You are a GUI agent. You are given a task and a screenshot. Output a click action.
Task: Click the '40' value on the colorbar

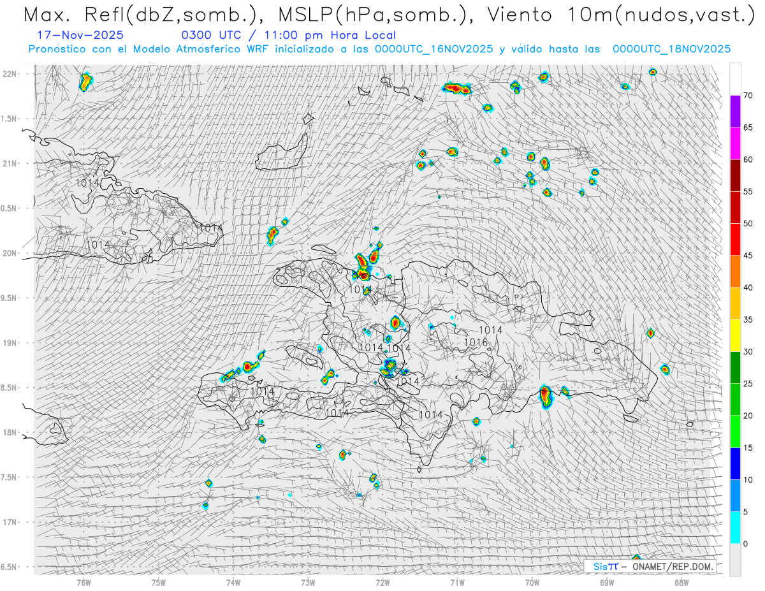(x=748, y=288)
